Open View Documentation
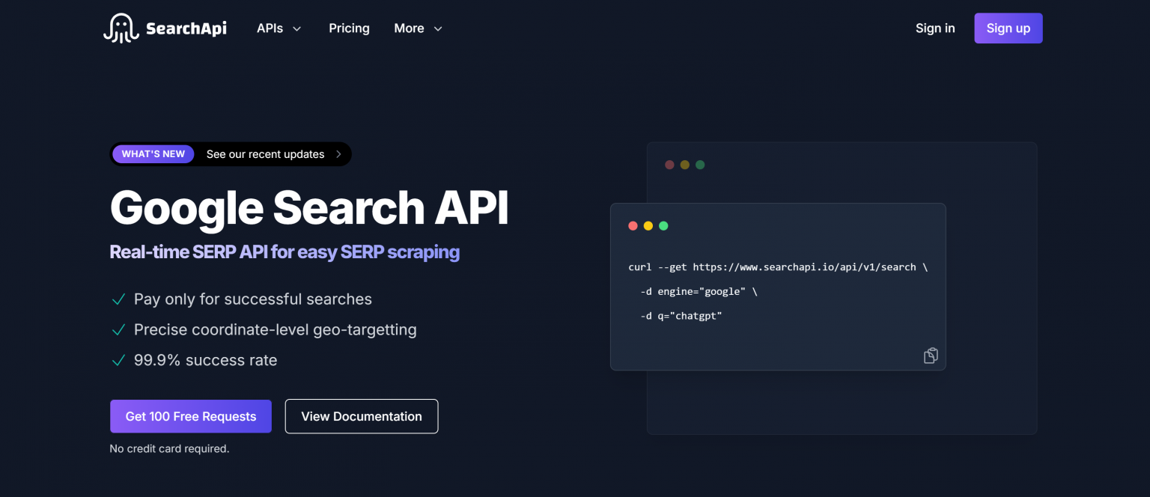Screen dimensions: 1150x497 [362, 416]
